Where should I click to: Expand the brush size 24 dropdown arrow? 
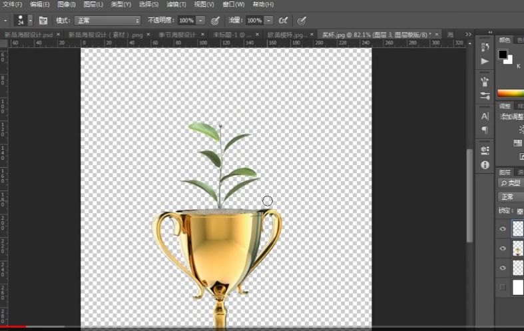click(31, 21)
